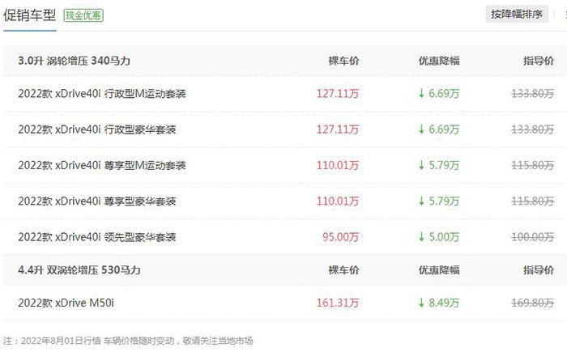Click the 现金优惠 green tag
Image resolution: width=567 pixels, height=352 pixels.
[x=83, y=15]
